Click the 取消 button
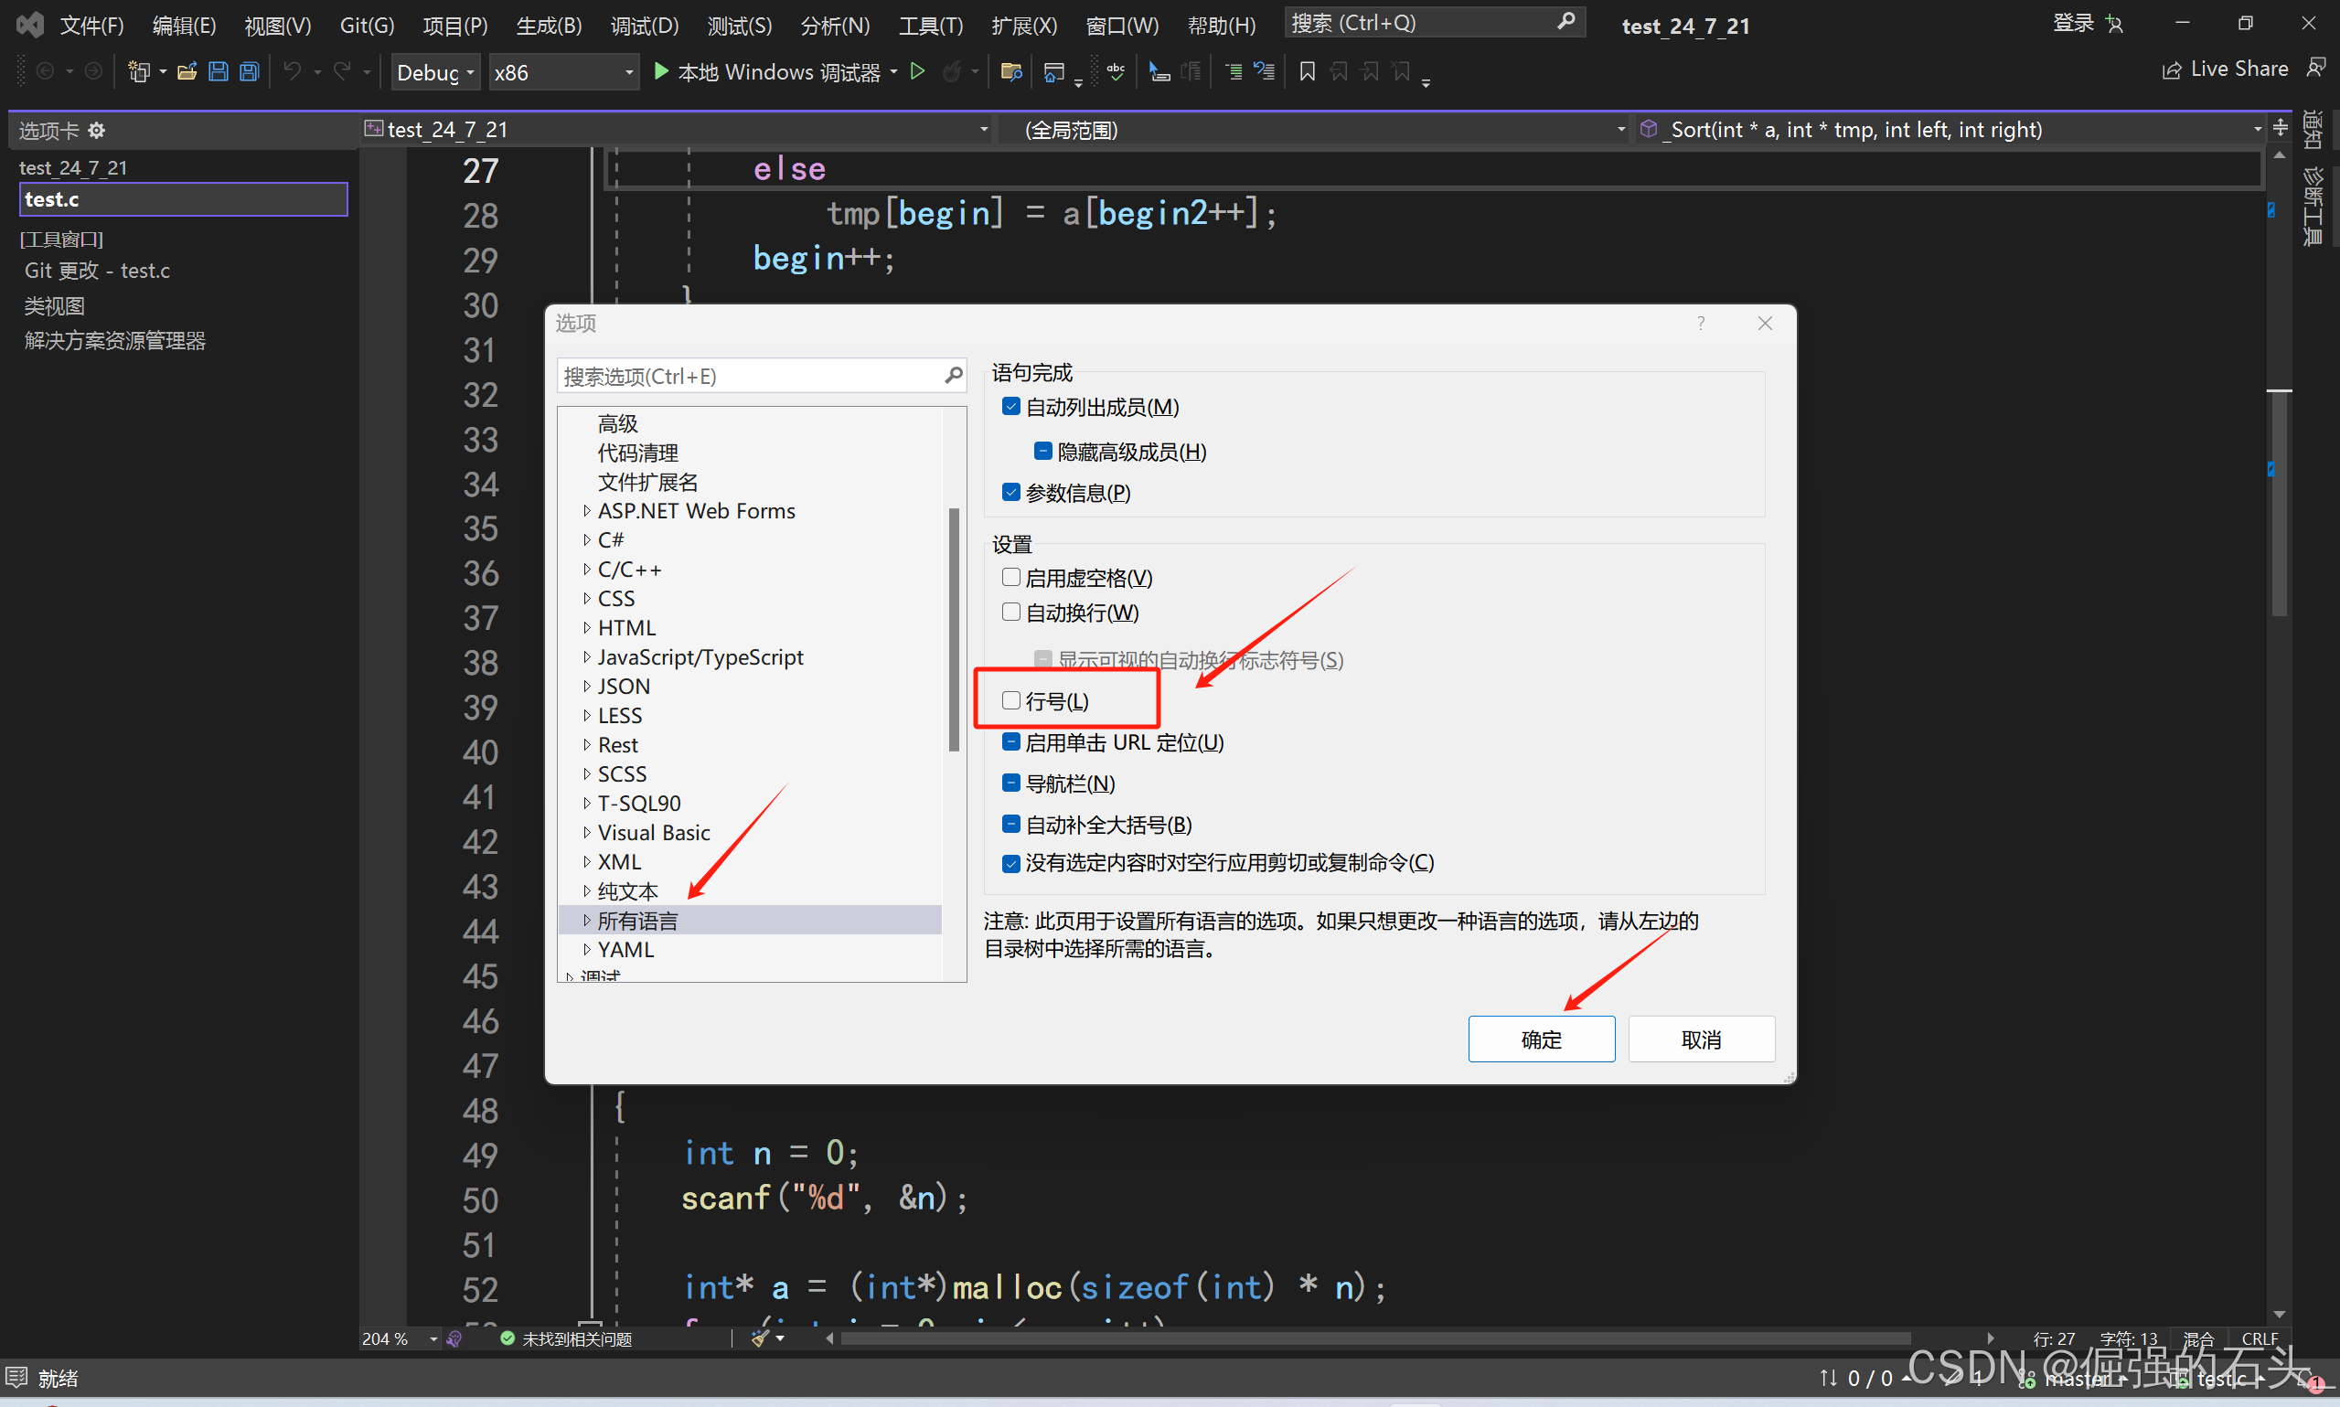 click(x=1701, y=1039)
